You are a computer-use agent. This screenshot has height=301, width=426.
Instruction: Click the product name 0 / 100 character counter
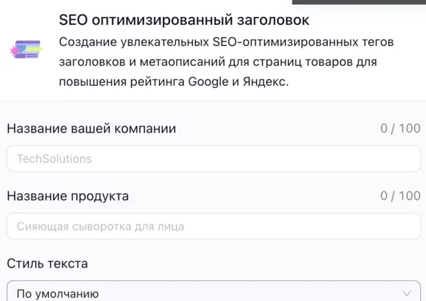click(x=400, y=196)
